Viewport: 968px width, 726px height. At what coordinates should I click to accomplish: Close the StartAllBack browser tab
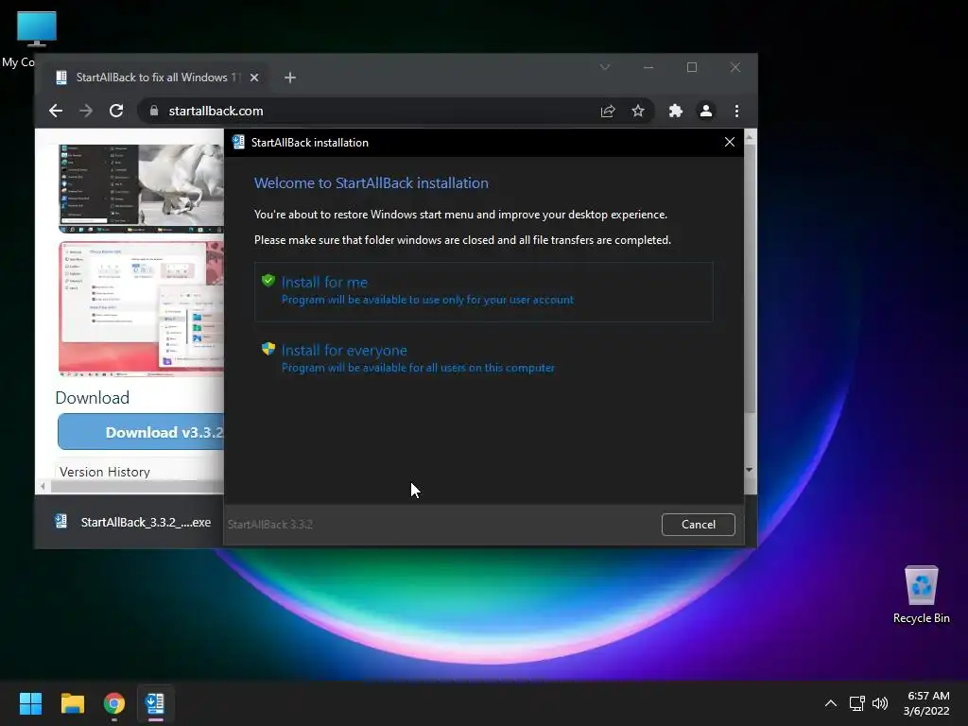[x=254, y=78]
